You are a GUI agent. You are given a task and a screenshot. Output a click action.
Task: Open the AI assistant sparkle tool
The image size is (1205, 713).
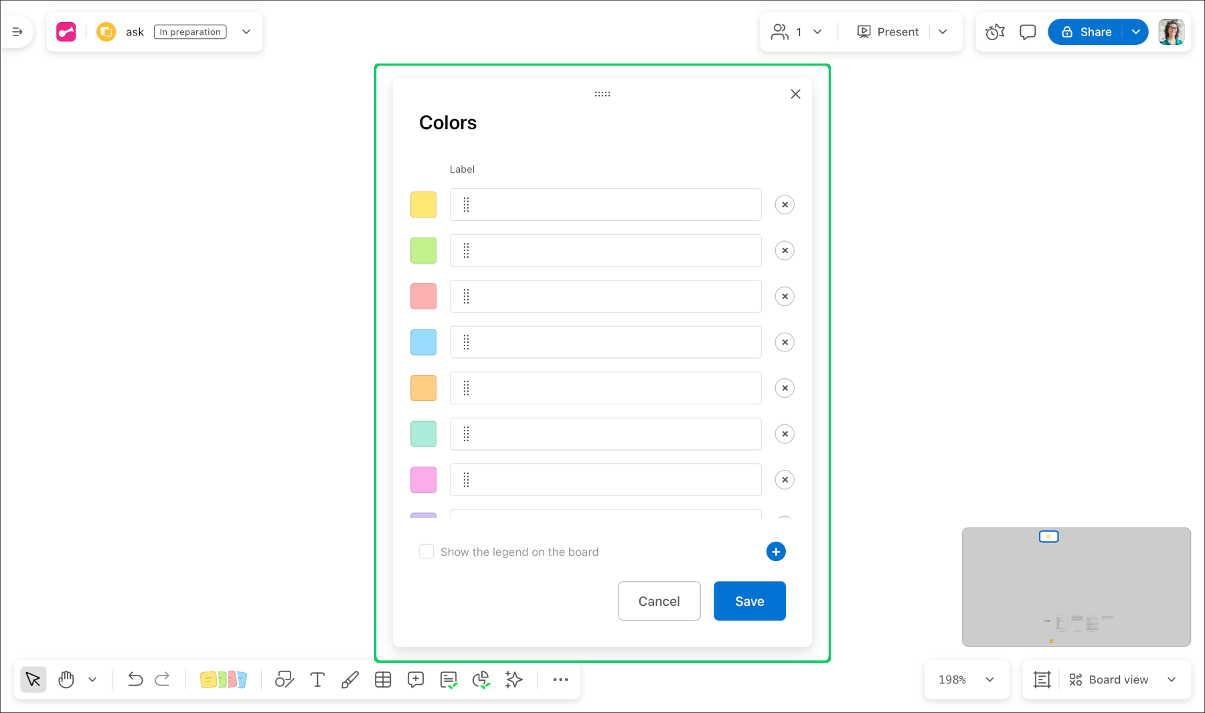pyautogui.click(x=513, y=680)
